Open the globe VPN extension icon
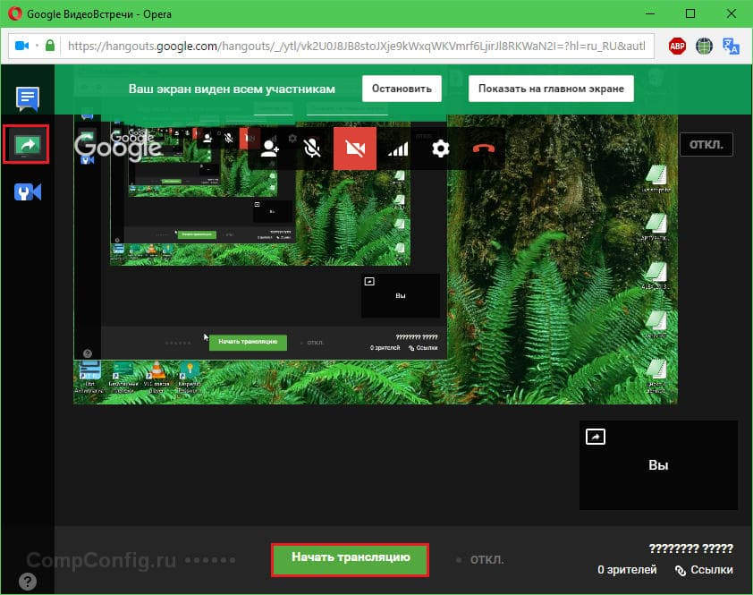 tap(704, 47)
